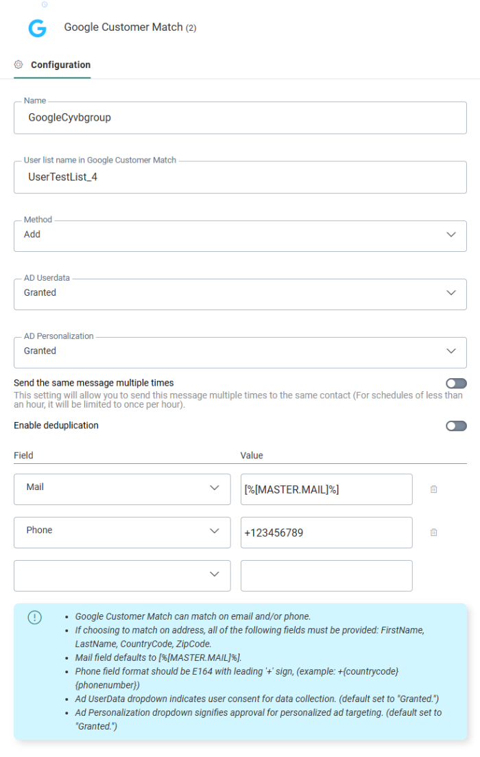Click the Name input field

click(240, 118)
